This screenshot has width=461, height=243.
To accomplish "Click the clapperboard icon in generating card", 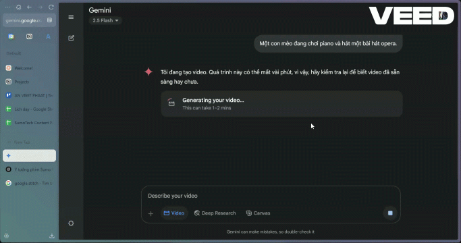I will (x=171, y=103).
